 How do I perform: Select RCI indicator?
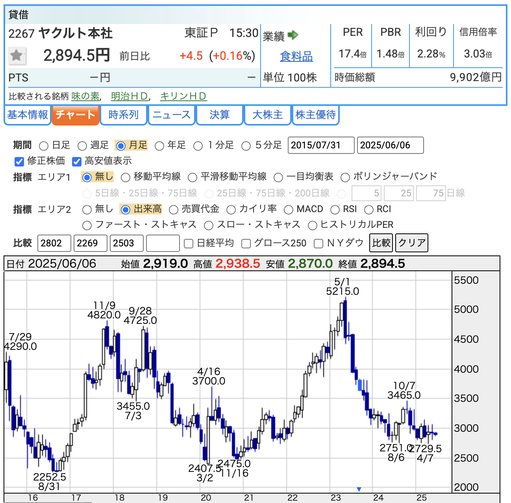[368, 210]
